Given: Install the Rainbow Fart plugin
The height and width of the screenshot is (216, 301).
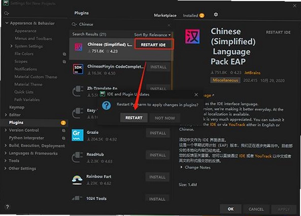Looking at the screenshot, I should point(157,177).
